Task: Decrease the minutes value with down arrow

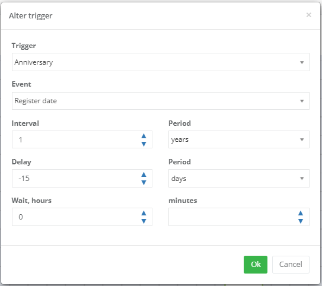Action: click(301, 221)
